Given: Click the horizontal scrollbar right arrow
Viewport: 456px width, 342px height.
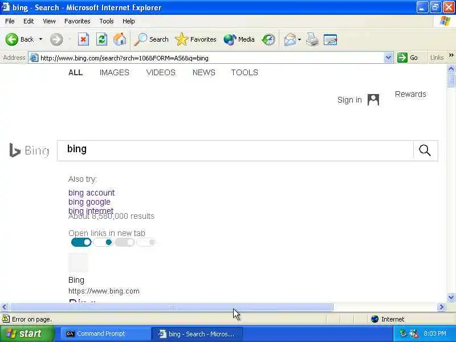Looking at the screenshot, I should coord(441,307).
